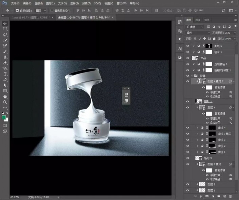Create a new layer group
The image size is (239, 200).
219,196
